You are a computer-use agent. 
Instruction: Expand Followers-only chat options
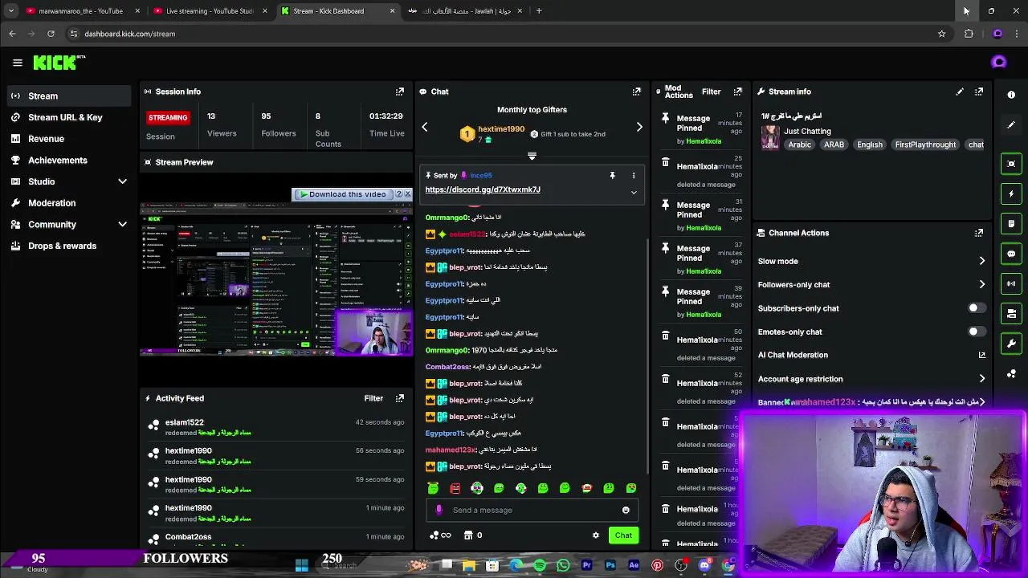pos(981,284)
